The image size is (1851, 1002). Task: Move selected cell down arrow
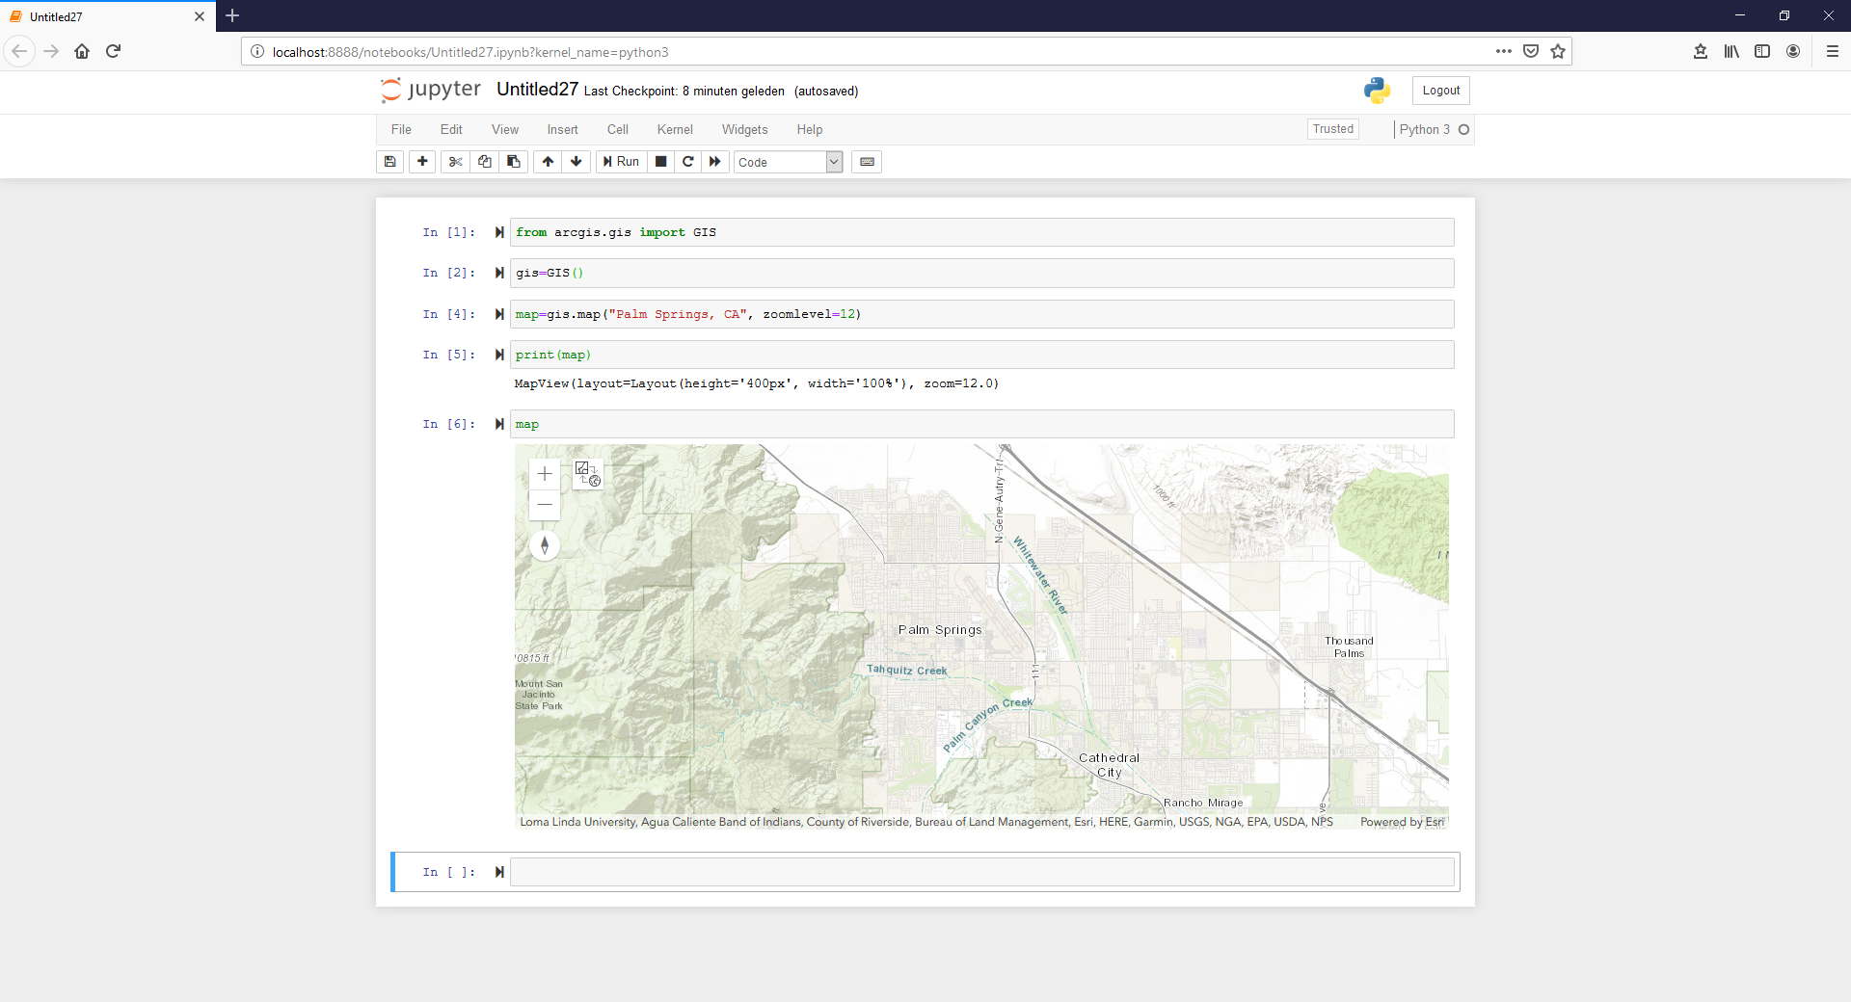tap(577, 162)
